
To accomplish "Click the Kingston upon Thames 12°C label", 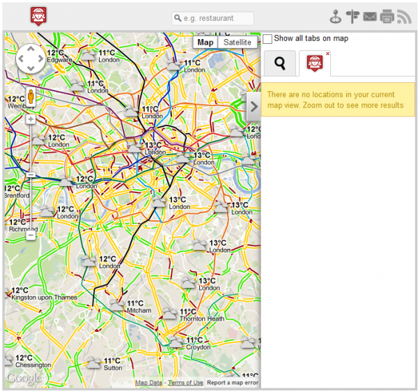I will 44,293.
